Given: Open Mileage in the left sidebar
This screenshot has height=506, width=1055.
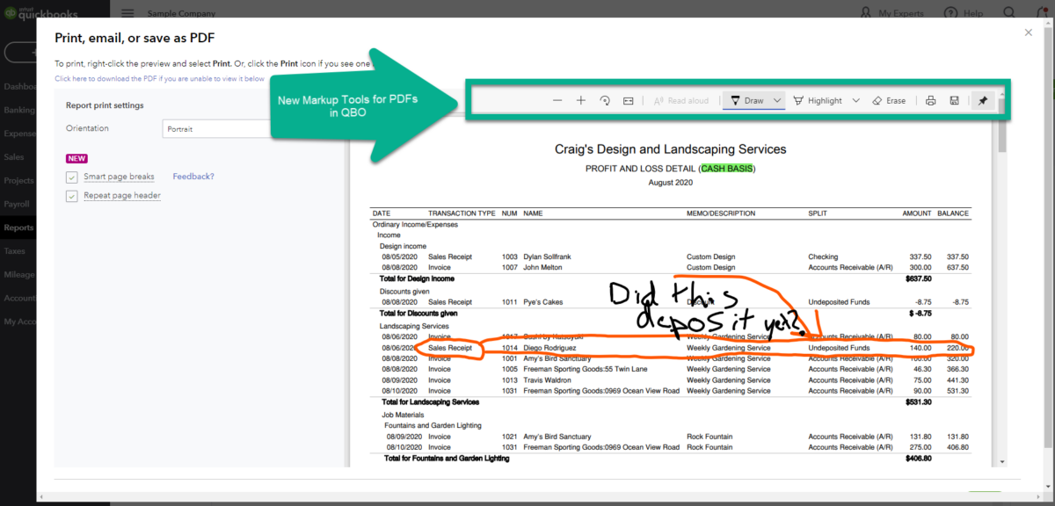Looking at the screenshot, I should click(x=18, y=274).
